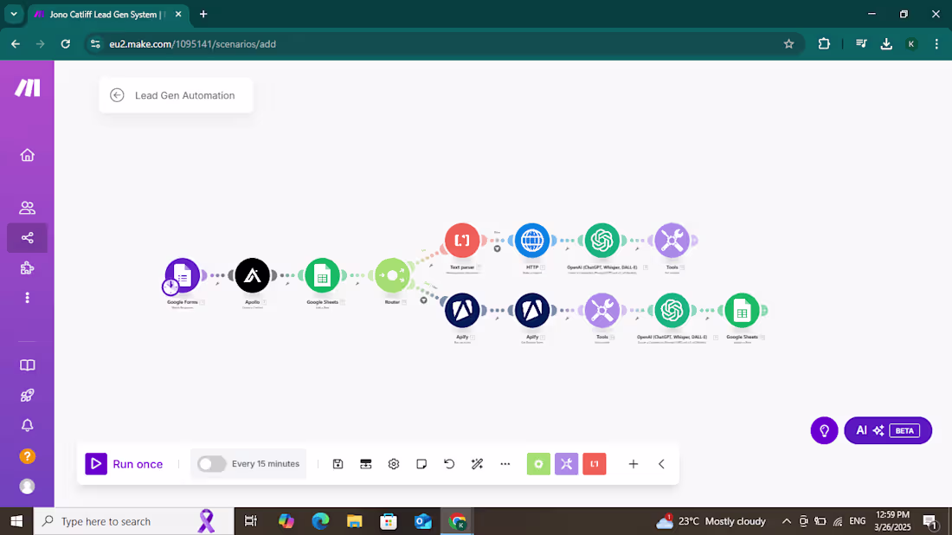The height and width of the screenshot is (535, 952).
Task: Collapse the bottom toolbar with the chevron
Action: point(661,464)
